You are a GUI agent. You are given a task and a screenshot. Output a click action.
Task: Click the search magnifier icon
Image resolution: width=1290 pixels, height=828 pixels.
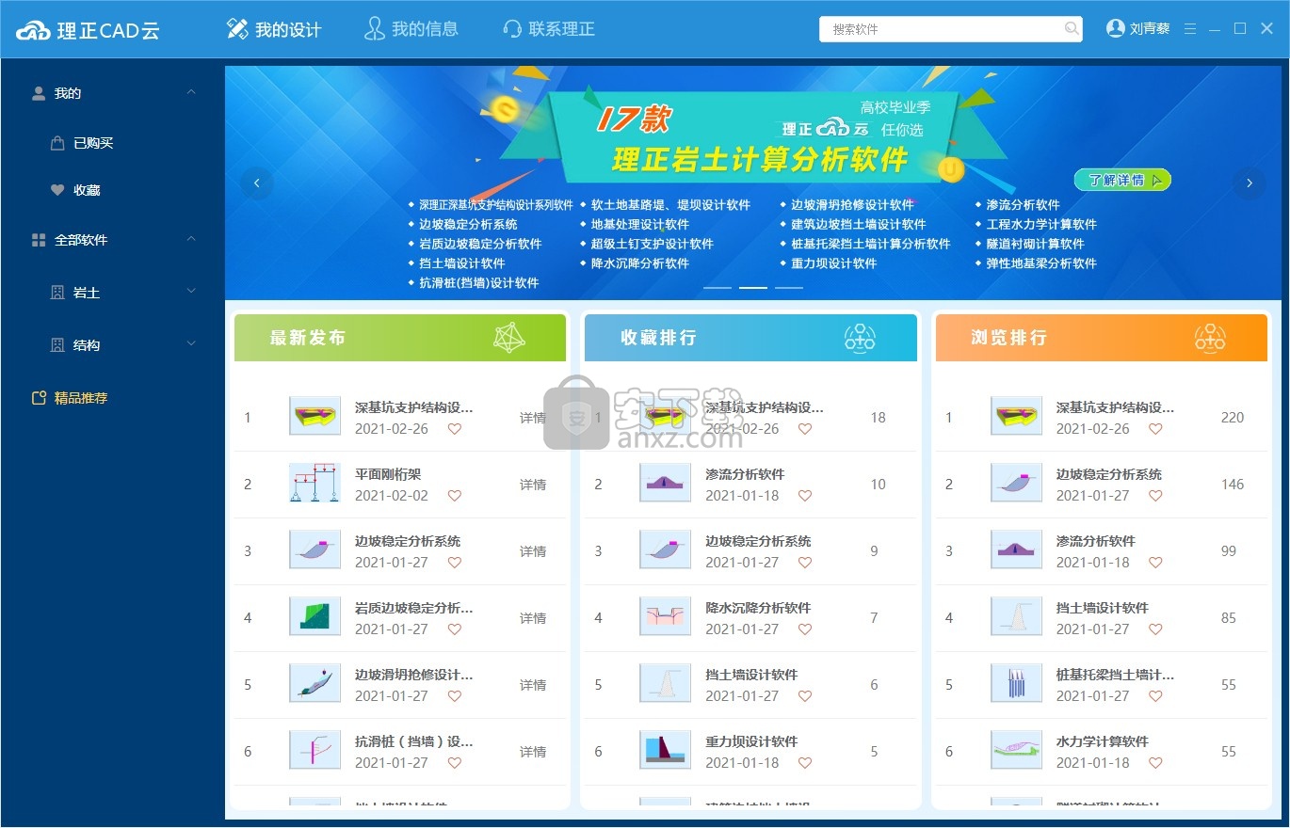click(1072, 29)
